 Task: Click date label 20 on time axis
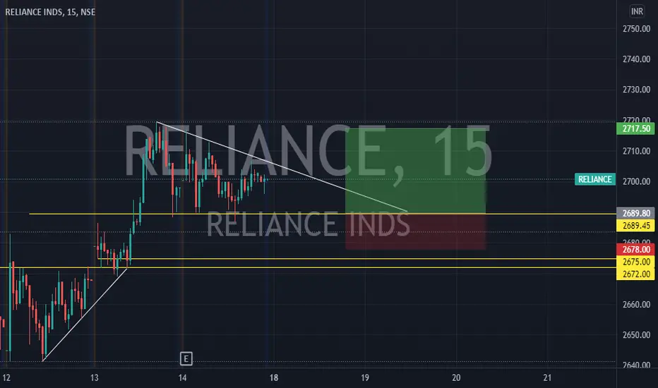[x=456, y=377]
